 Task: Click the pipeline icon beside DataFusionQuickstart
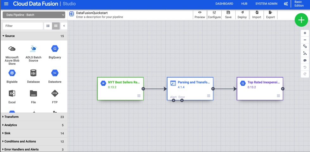(x=72, y=14)
